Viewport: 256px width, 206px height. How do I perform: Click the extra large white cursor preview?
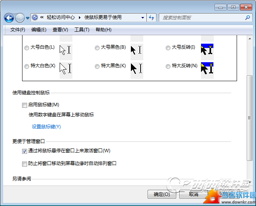tap(66, 70)
